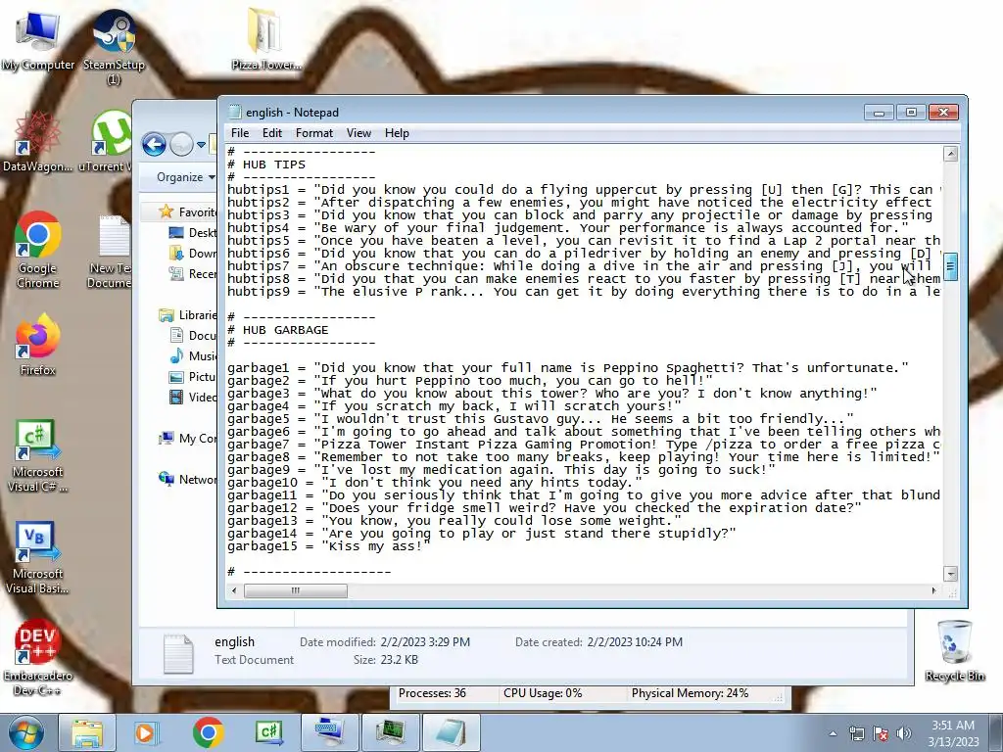
Task: Select SteamSetup (1) desktop icon
Action: [114, 47]
